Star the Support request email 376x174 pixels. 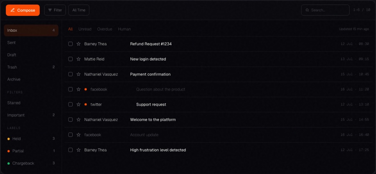click(x=79, y=105)
